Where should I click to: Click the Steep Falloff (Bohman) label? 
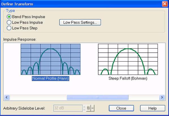(128, 78)
